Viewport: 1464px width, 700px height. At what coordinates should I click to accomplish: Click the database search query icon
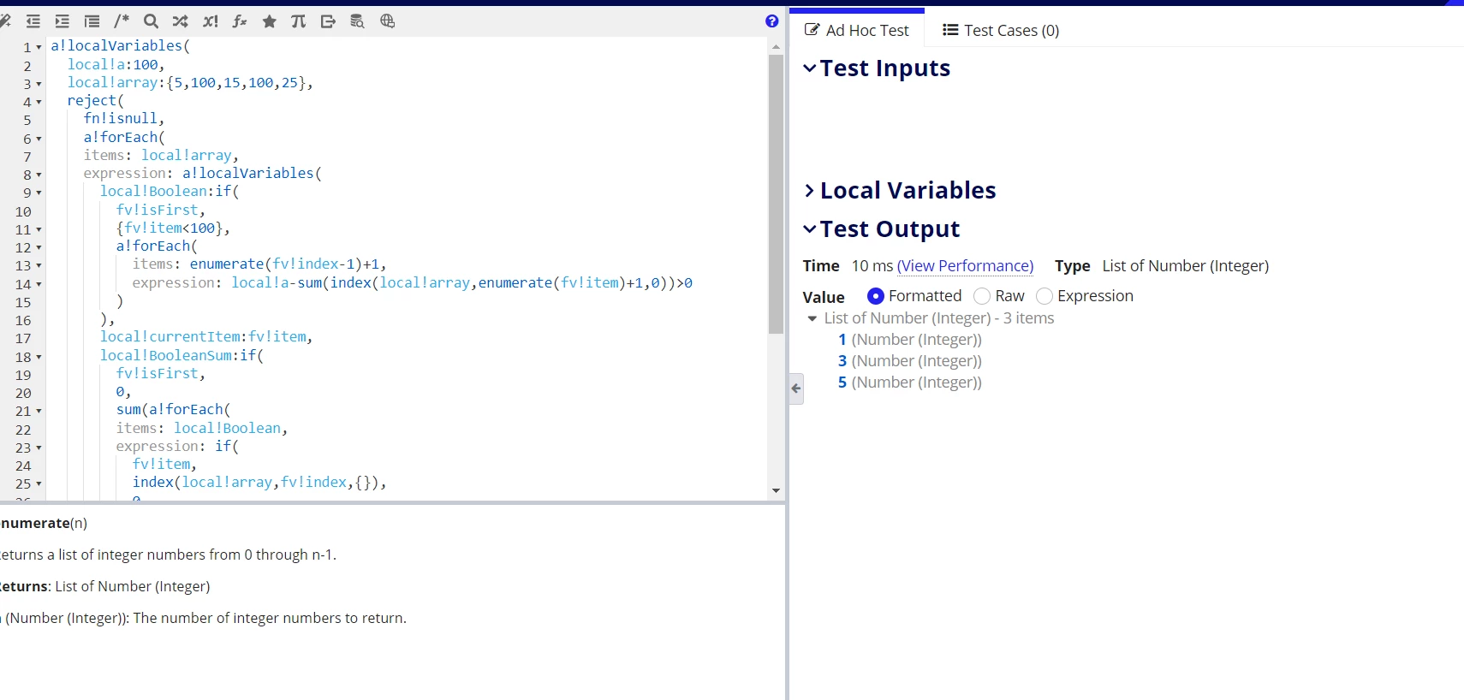pyautogui.click(x=357, y=21)
